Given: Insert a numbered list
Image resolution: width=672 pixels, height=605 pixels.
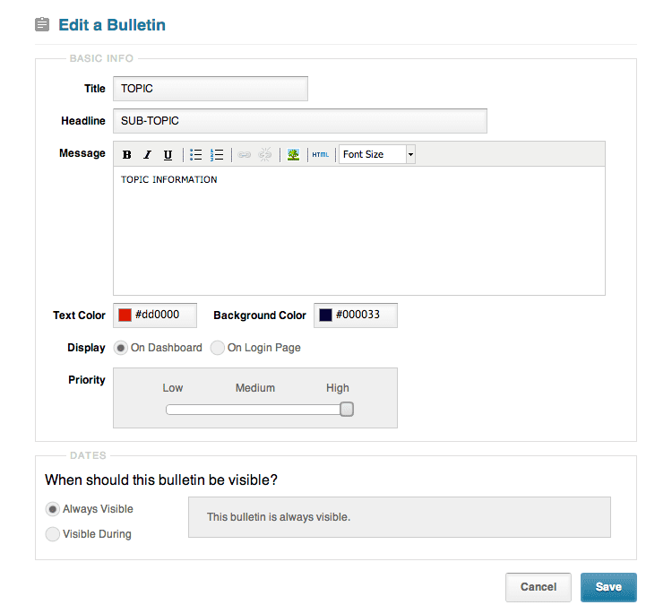Looking at the screenshot, I should pos(217,154).
